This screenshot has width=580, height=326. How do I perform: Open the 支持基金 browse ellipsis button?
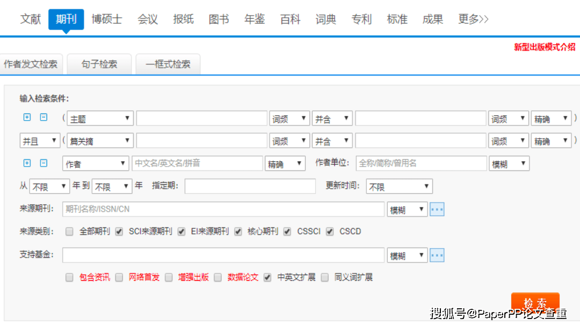coord(437,255)
